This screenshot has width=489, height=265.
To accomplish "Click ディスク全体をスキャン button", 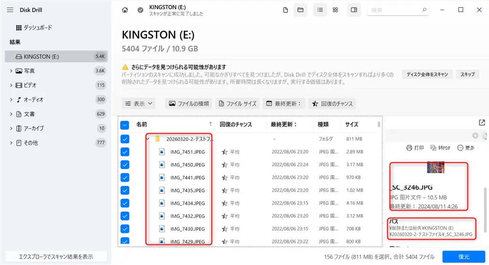I will (427, 74).
